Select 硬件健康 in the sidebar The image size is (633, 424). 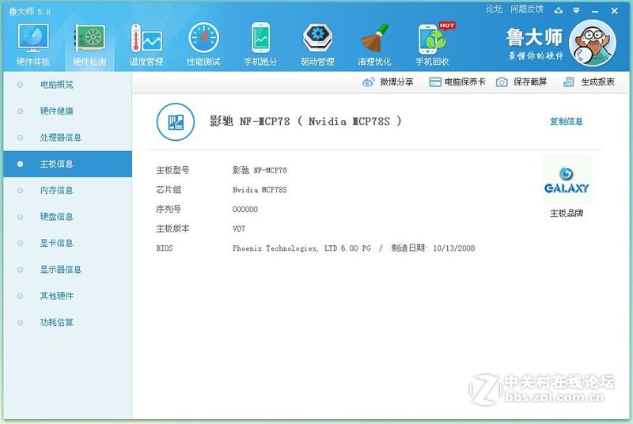[67, 111]
